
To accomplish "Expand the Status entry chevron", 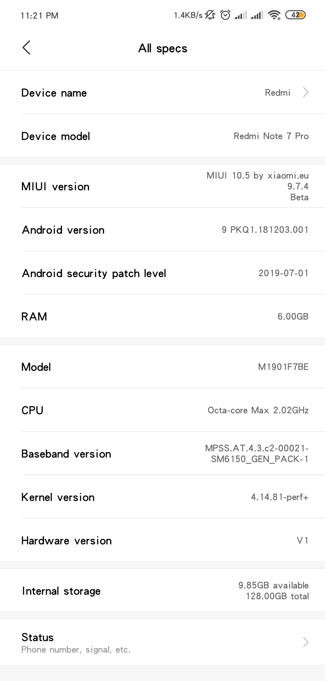I will click(306, 642).
